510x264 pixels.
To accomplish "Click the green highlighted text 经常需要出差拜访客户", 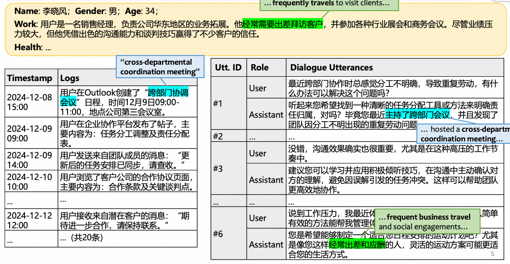I will [282, 24].
